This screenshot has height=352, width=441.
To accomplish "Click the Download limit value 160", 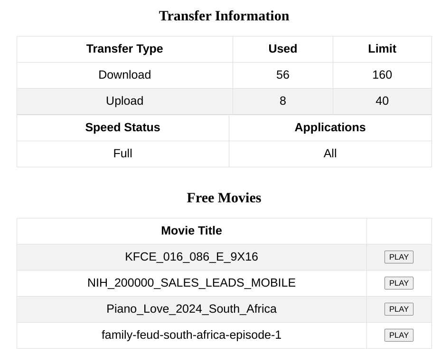I will [382, 75].
